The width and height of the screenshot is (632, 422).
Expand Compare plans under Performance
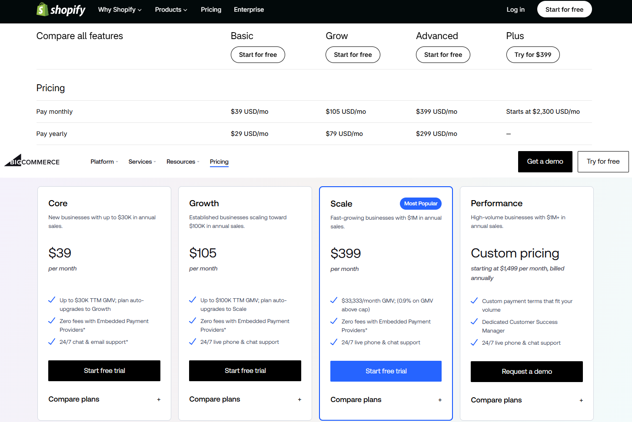[x=527, y=400]
